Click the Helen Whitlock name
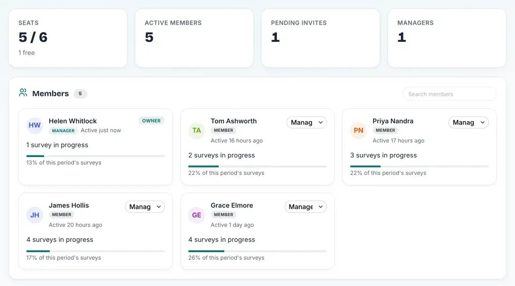Viewport: 515px width, 286px height. click(73, 121)
